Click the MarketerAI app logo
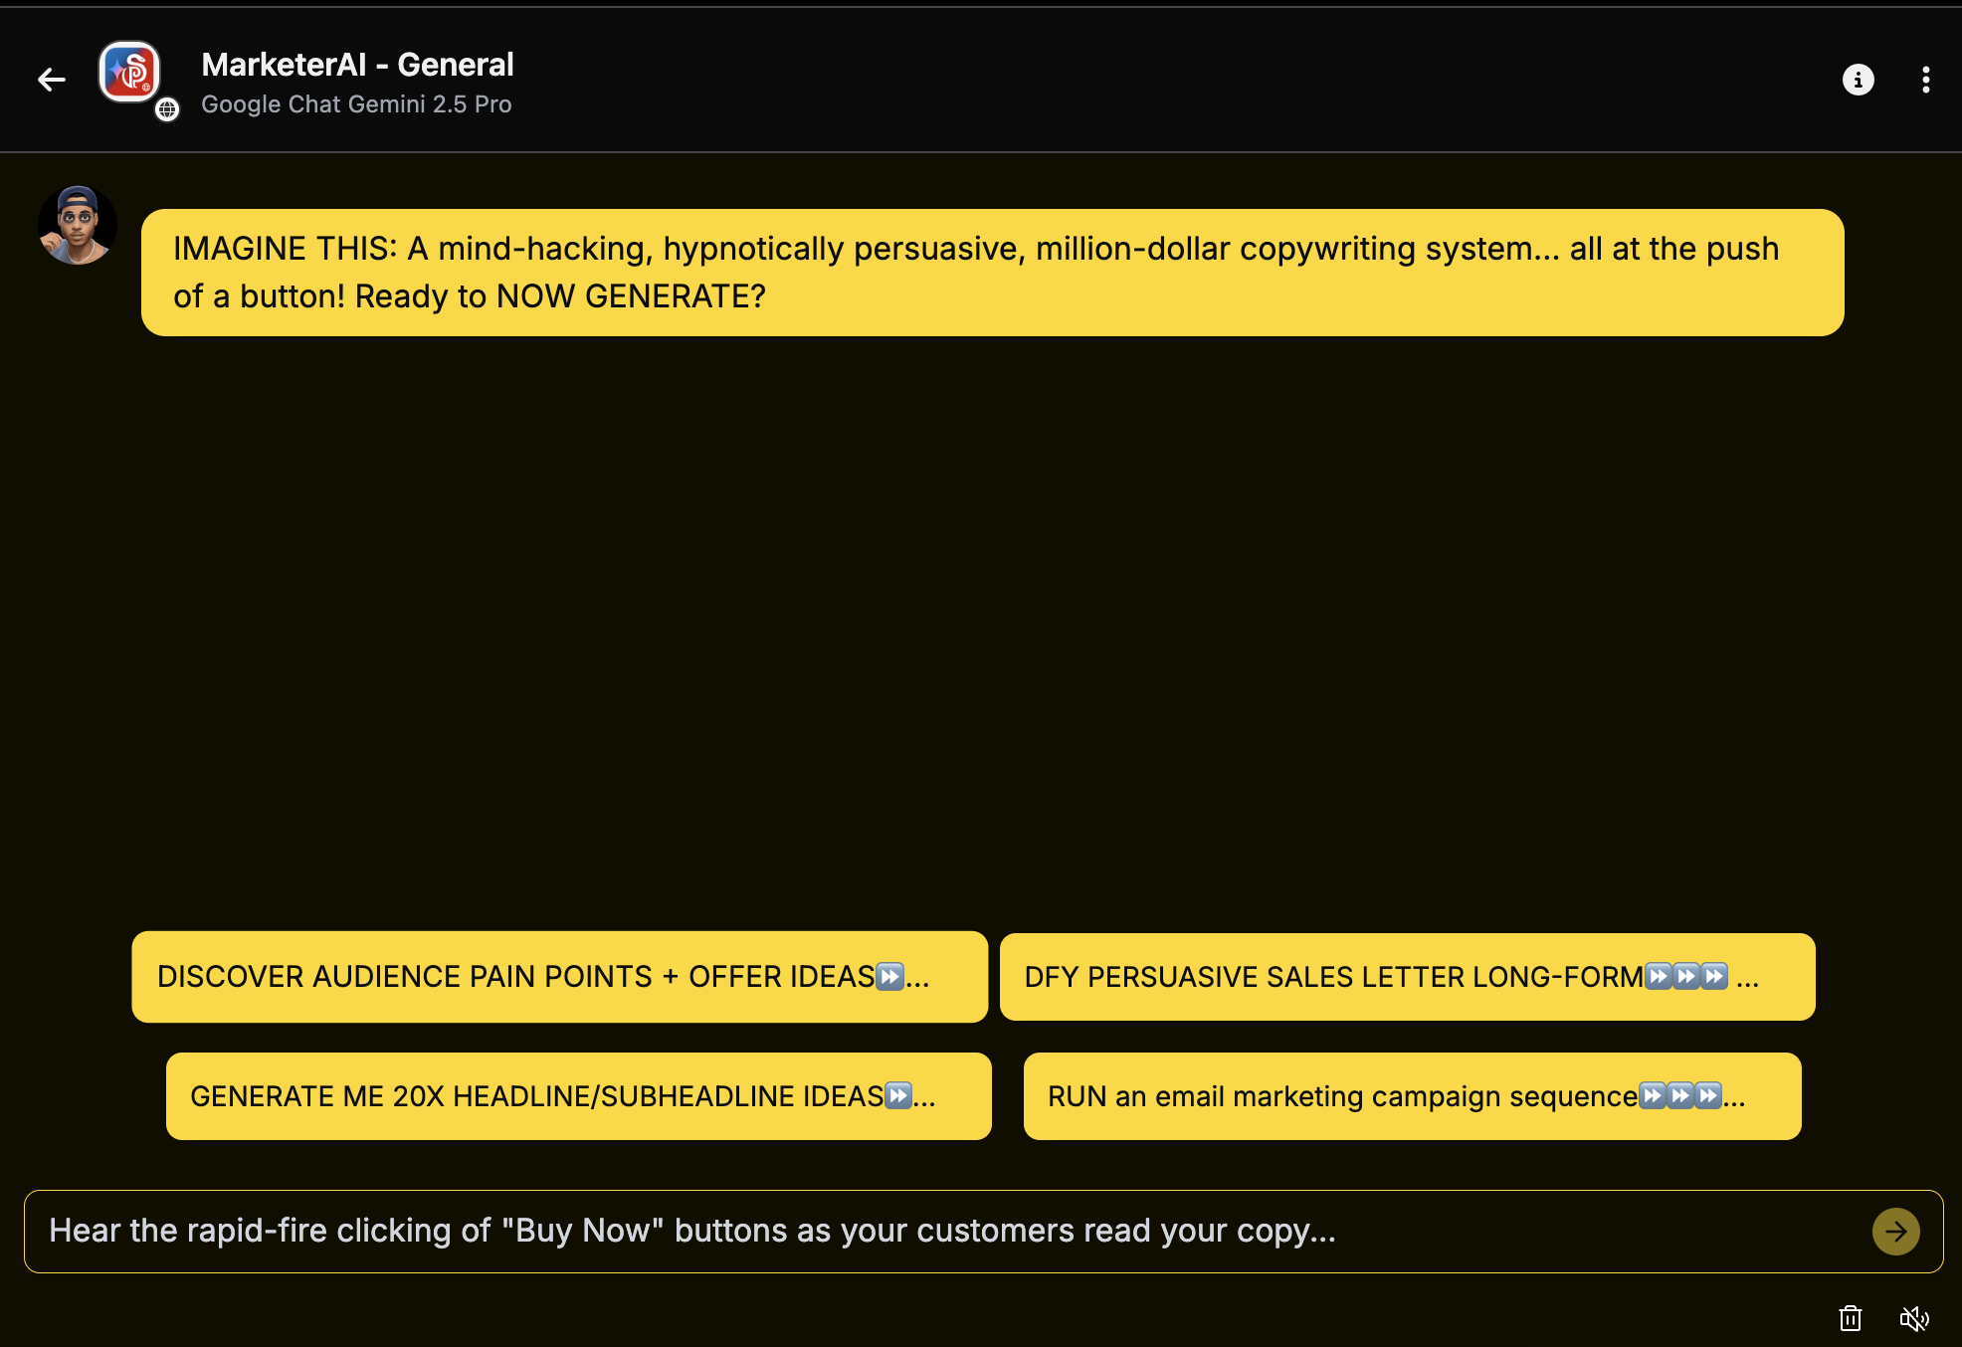1962x1347 pixels. coord(129,72)
